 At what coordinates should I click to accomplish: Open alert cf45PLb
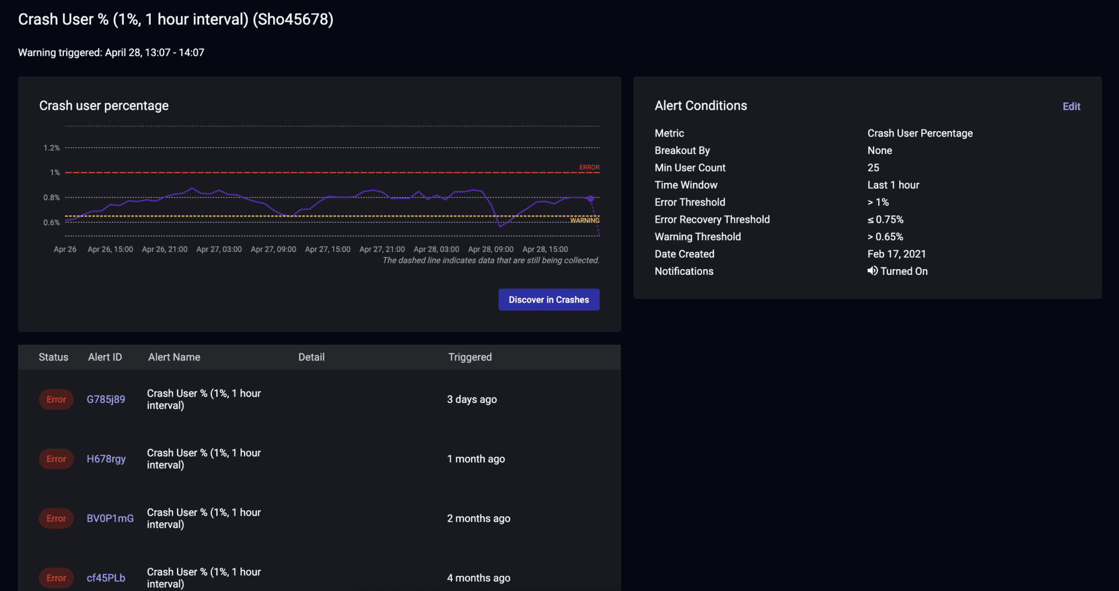point(106,578)
